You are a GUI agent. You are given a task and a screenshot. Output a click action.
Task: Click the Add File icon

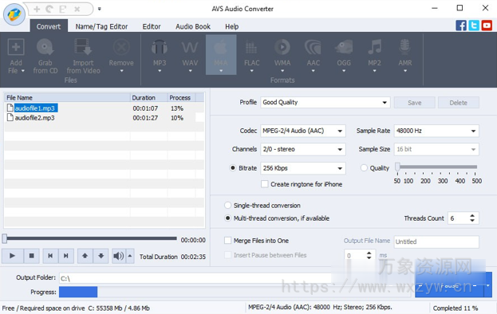[x=16, y=48]
